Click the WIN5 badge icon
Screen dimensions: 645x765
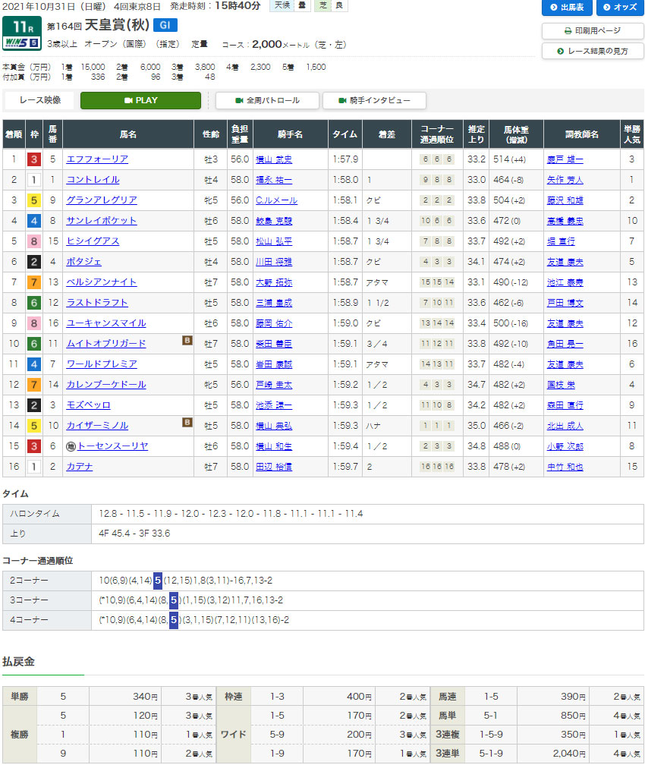(x=21, y=43)
